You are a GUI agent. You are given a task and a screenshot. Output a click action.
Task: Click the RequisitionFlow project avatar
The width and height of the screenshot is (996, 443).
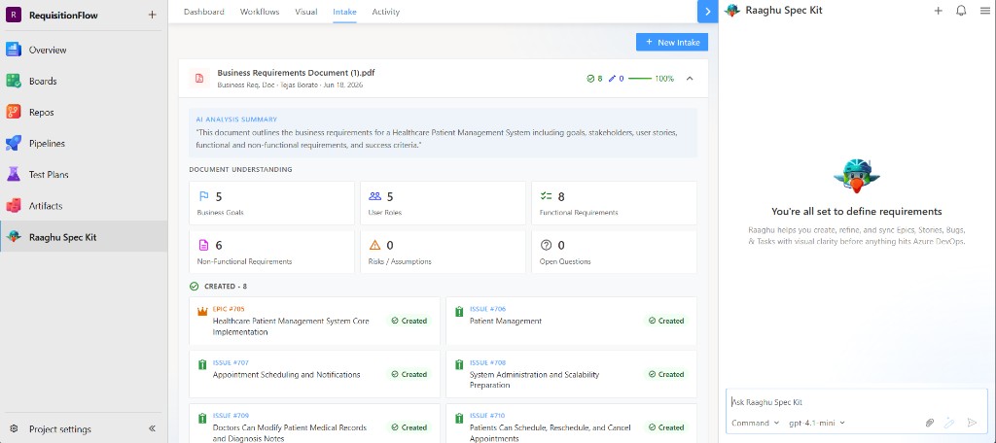(x=14, y=15)
